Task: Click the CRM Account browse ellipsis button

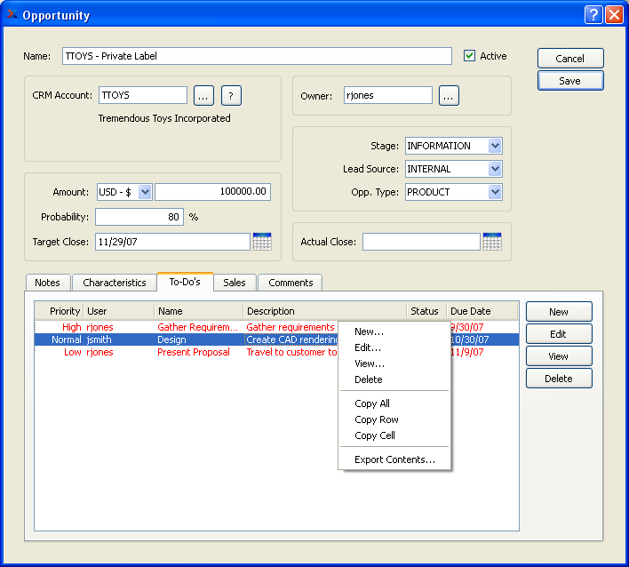Action: point(203,96)
